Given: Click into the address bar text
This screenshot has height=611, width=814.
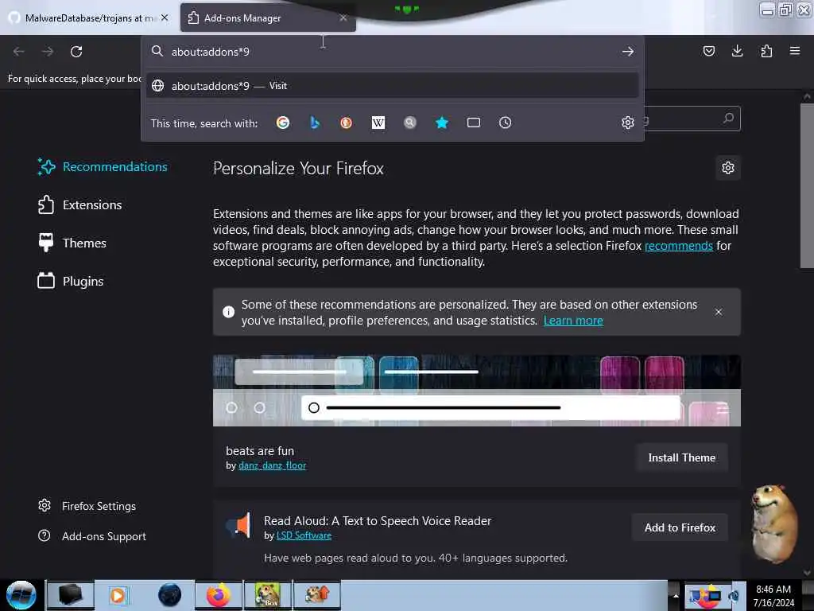Looking at the screenshot, I should click(210, 52).
